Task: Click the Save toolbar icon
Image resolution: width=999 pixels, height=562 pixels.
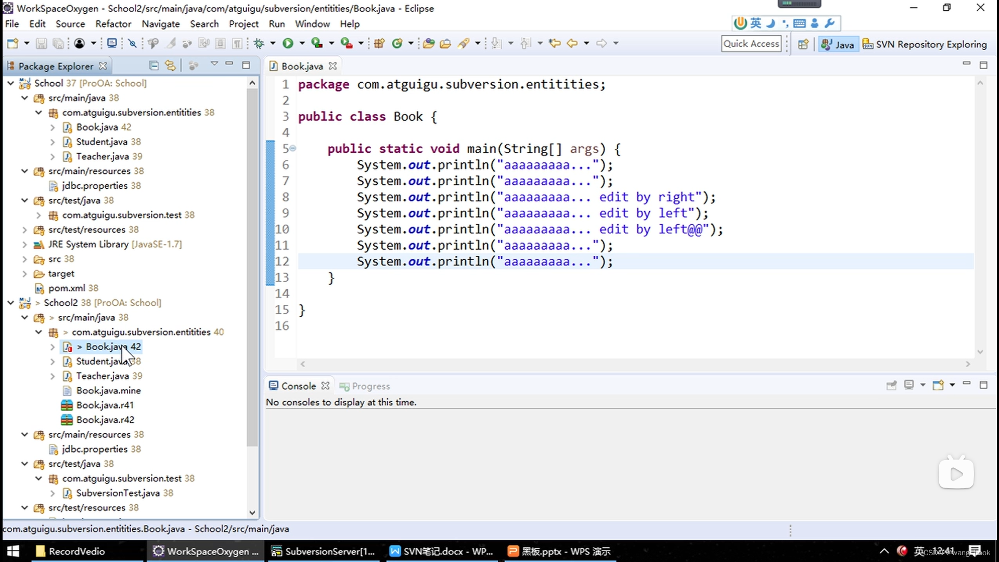Action: pos(42,43)
